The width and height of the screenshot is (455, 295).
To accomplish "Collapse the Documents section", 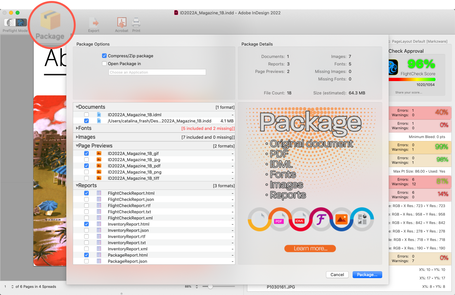I will pyautogui.click(x=77, y=107).
